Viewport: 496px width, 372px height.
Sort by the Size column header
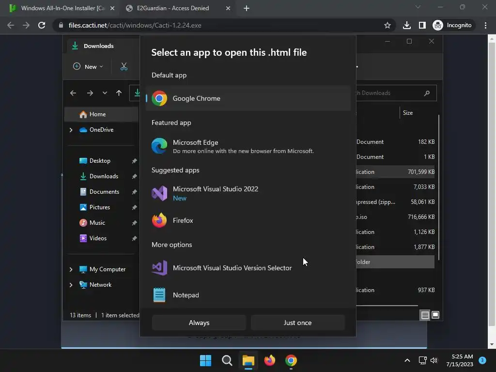(408, 112)
